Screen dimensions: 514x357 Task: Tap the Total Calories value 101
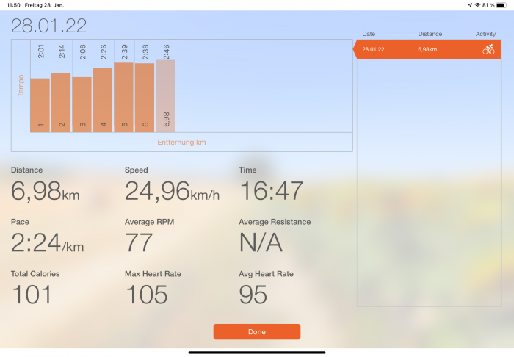click(x=32, y=295)
